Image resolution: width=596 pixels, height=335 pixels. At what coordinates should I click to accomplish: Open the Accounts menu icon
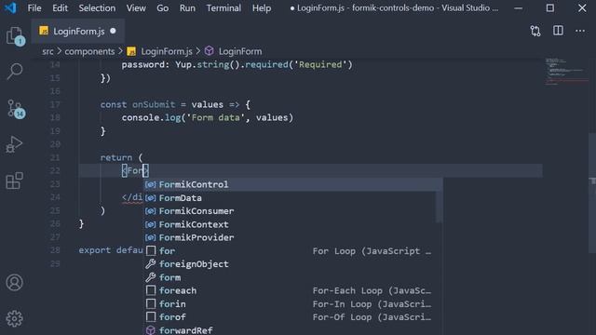(15, 283)
